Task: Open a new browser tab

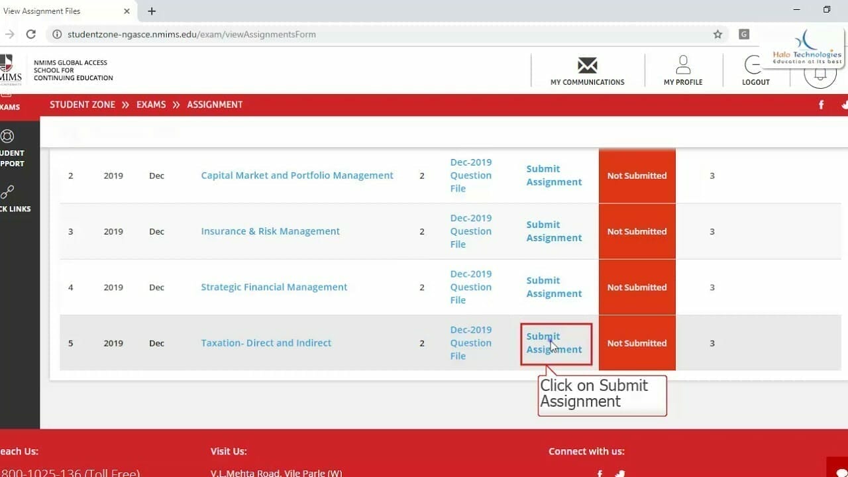Action: click(x=152, y=11)
